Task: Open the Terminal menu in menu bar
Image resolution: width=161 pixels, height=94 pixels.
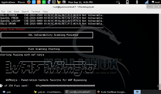Action: [x=36, y=12]
